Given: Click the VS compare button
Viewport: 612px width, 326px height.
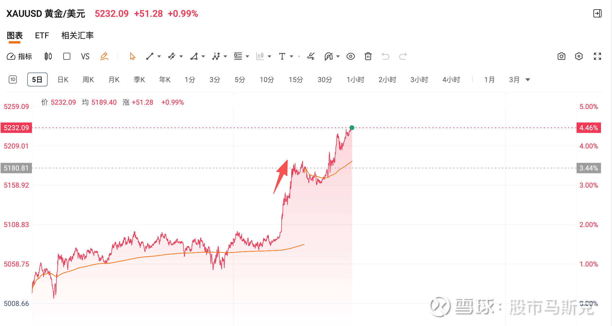Looking at the screenshot, I should 85,56.
